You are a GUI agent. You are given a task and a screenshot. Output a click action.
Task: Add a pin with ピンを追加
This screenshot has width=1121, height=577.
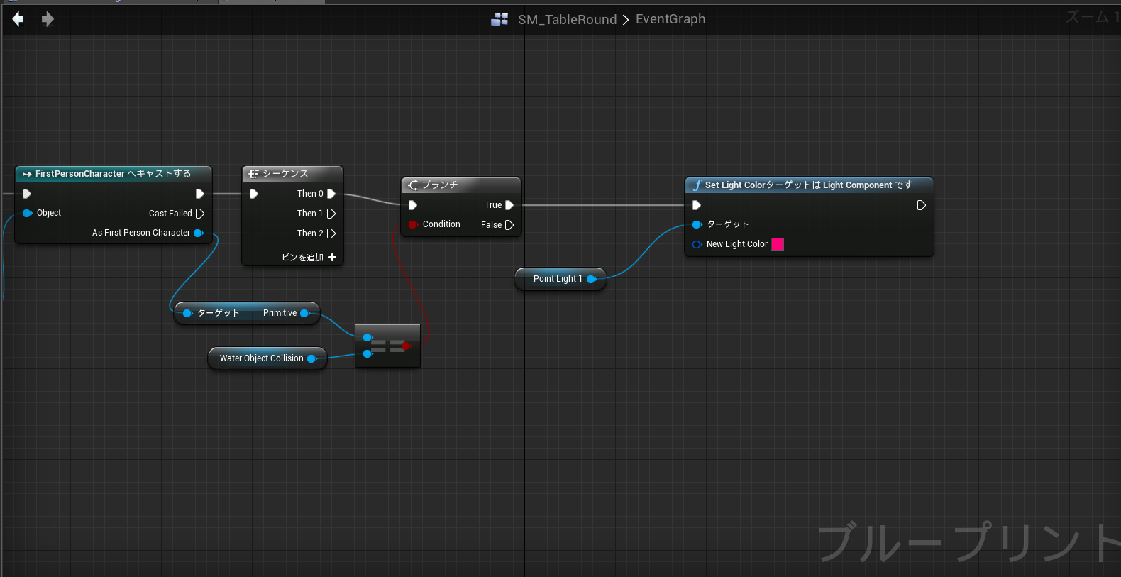309,258
